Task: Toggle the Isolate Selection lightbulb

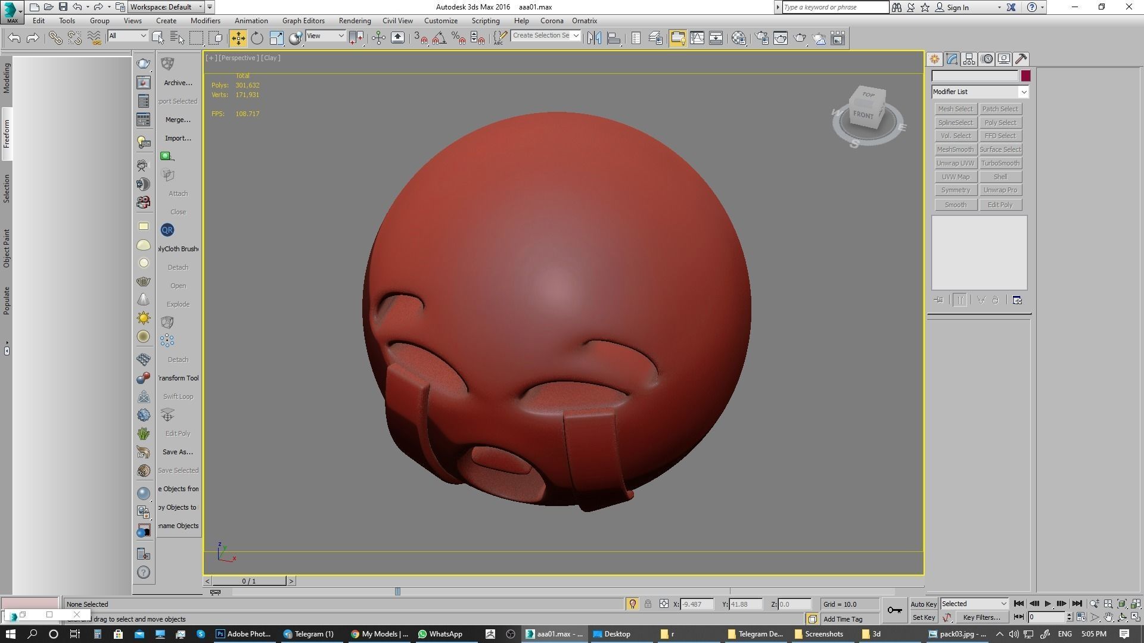Action: [632, 604]
